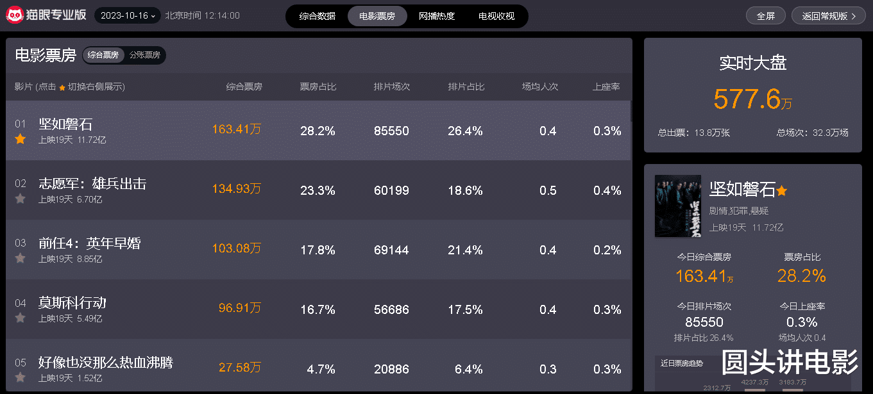
Task: Star the 志愿军：雄兵出击 movie row
Action: pyautogui.click(x=21, y=199)
